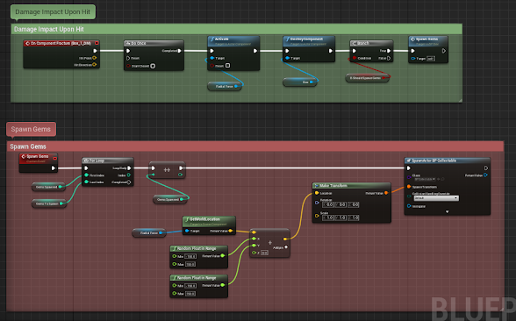This screenshot has width=516, height=321.
Task: Select the Radial Force variable under Activate
Action: coord(225,86)
